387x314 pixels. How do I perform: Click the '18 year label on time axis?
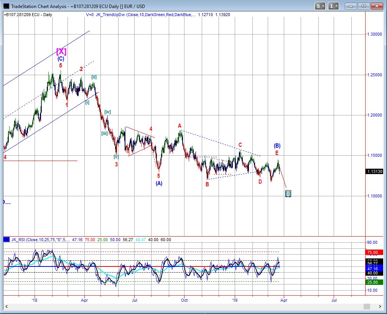(35, 300)
